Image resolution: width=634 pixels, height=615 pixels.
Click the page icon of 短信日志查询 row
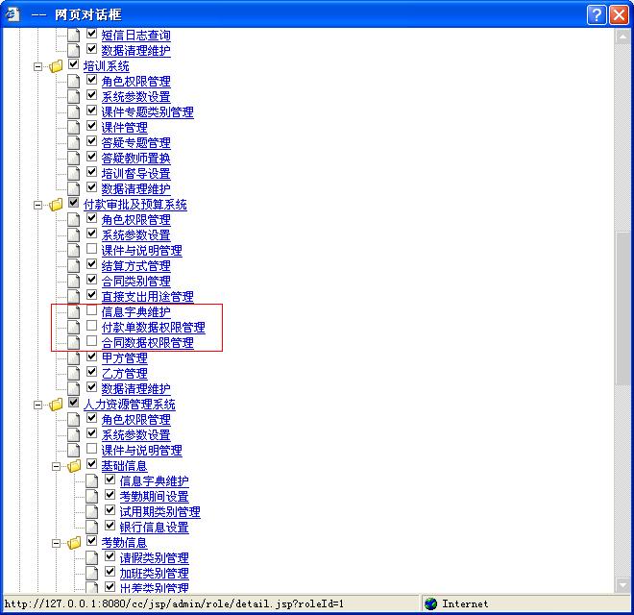pos(74,36)
